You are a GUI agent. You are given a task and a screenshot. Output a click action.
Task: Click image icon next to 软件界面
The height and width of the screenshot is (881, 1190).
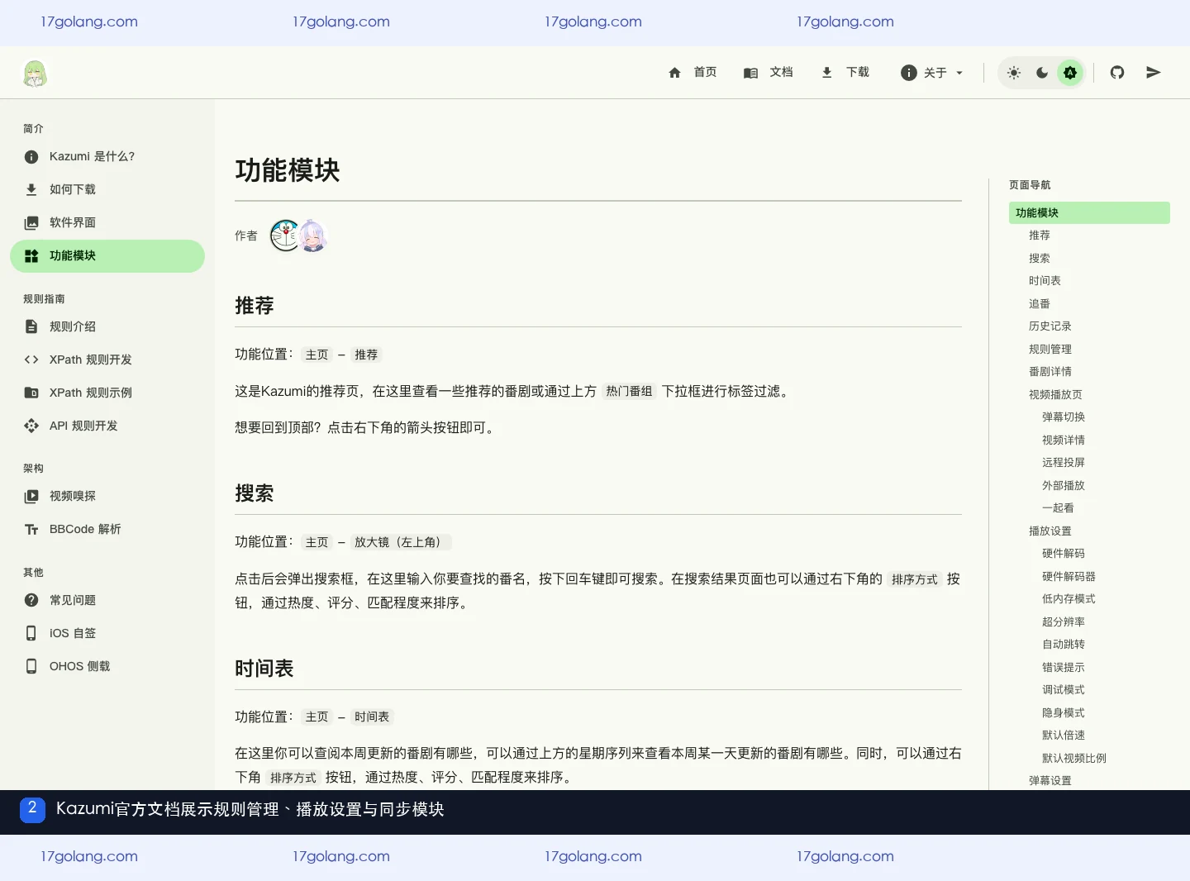point(31,222)
